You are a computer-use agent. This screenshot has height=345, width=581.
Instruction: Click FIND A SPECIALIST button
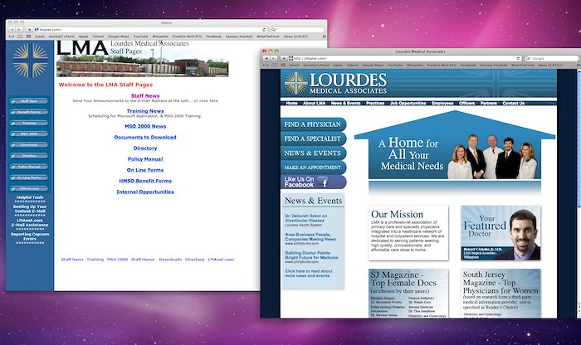point(314,138)
